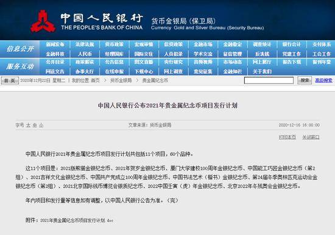This screenshot has width=335, height=235.
Task: Go to 金融知识 page
Action: point(233,71)
